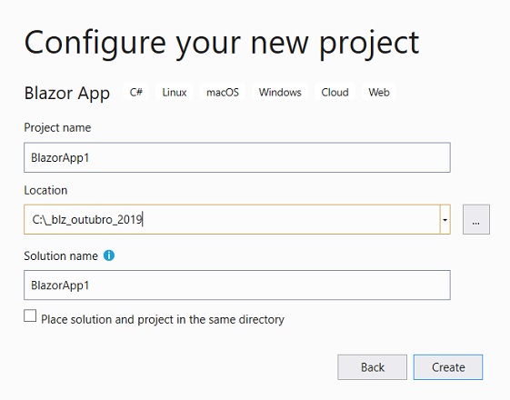The image size is (510, 400).
Task: Create the project with Create button
Action: (x=448, y=367)
